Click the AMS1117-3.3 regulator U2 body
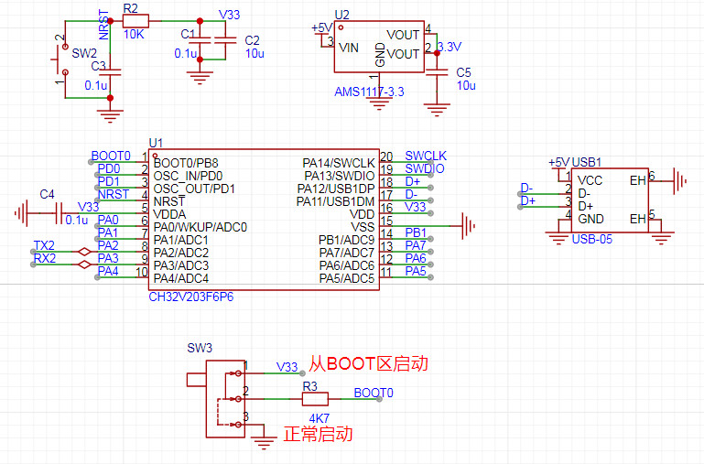This screenshot has height=464, width=704. (379, 53)
